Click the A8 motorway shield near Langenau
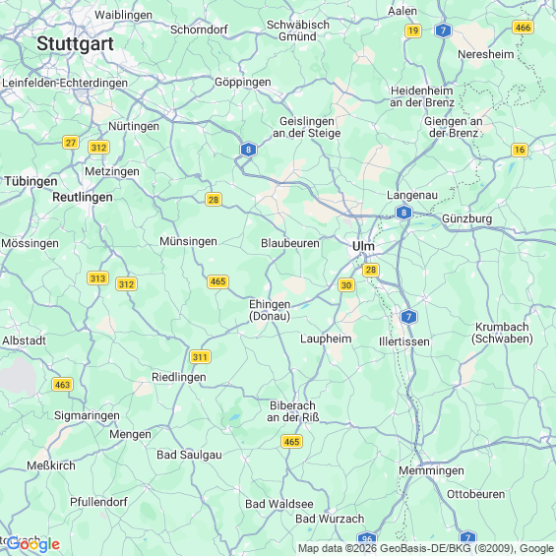The image size is (556, 556). point(403,213)
